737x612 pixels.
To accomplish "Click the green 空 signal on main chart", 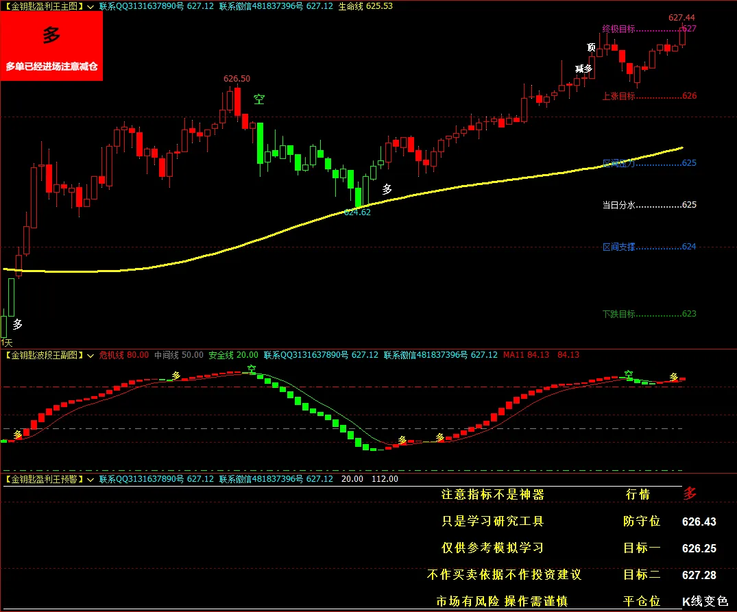I will [x=259, y=99].
